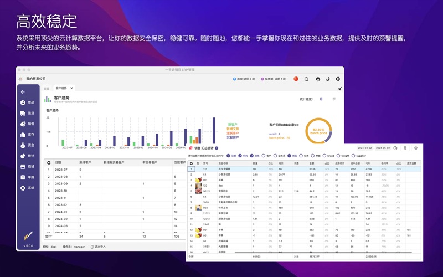Open column settings gear in customer table
This screenshot has height=277, width=443.
49,163
